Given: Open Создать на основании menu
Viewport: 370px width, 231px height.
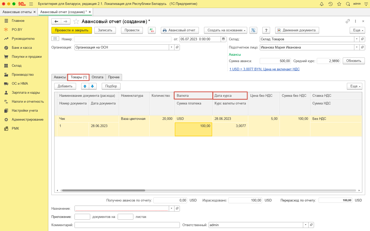Looking at the screenshot, I should [x=225, y=30].
